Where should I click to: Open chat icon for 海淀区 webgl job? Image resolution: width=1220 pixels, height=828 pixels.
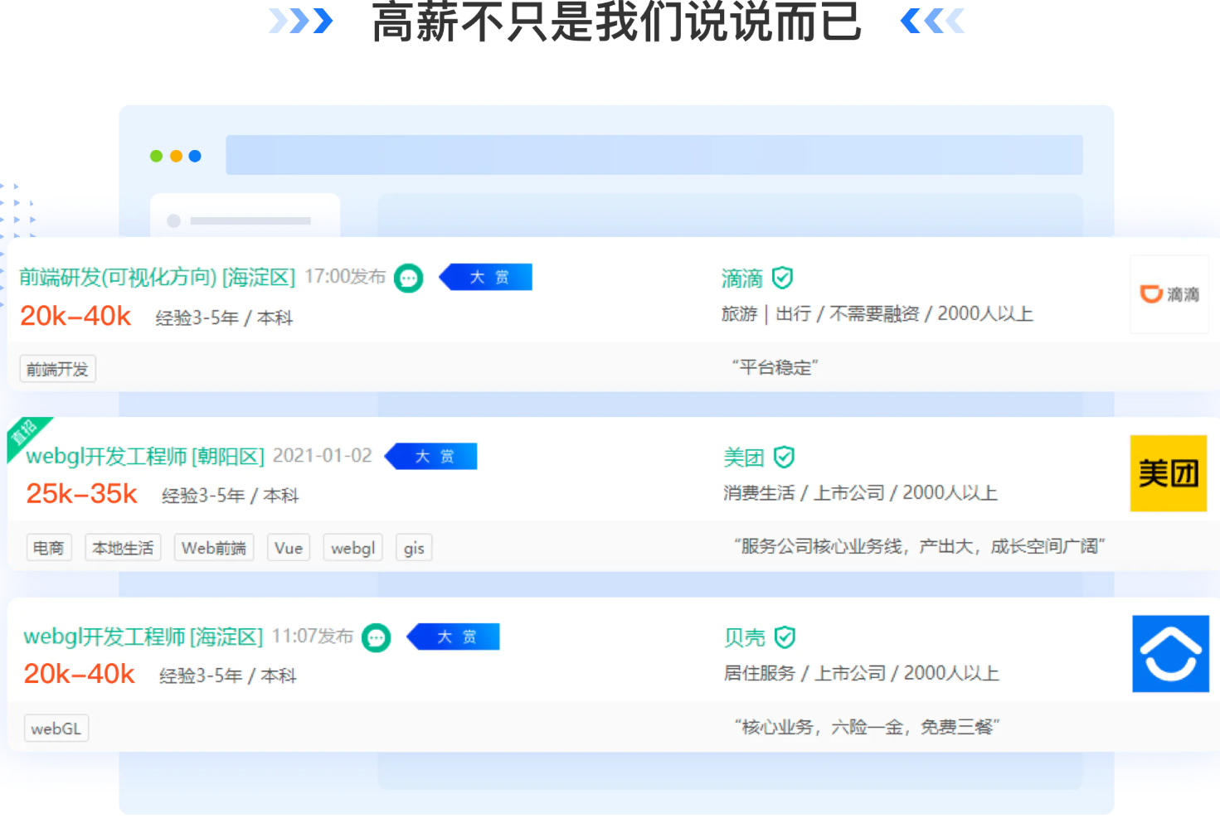377,637
